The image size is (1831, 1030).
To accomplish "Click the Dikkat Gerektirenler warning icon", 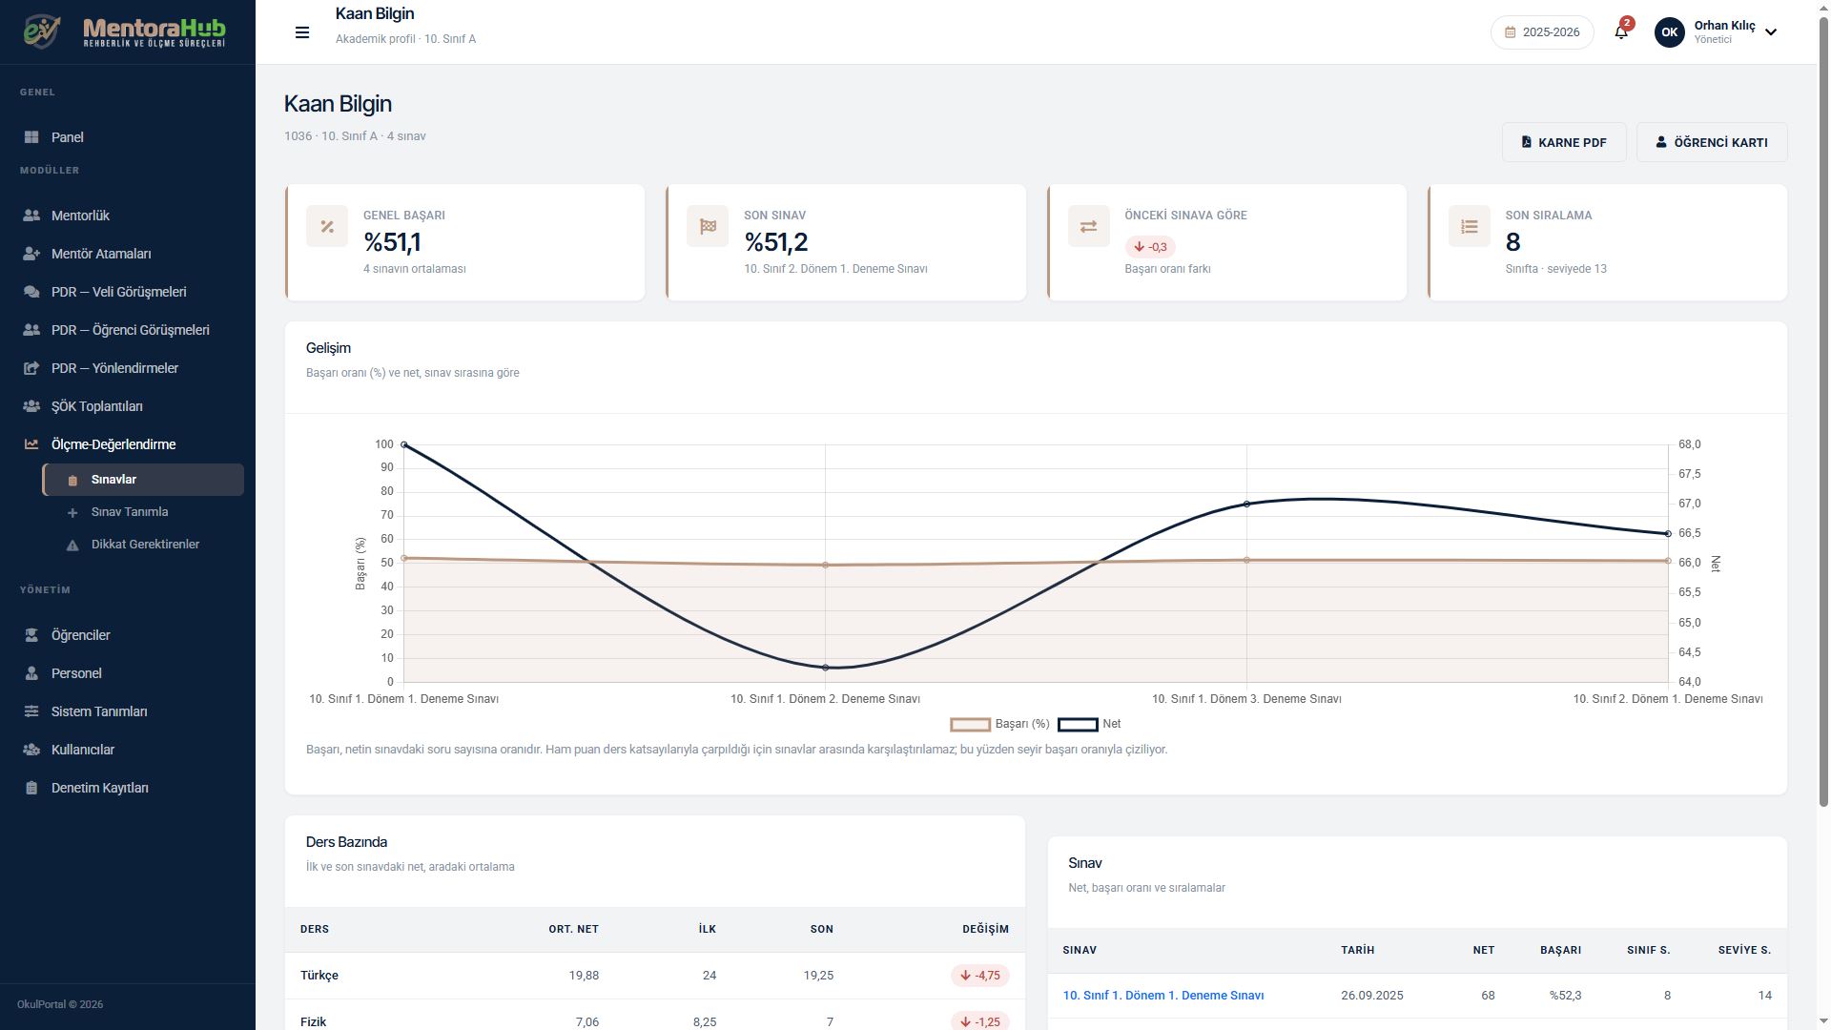I will 72,546.
